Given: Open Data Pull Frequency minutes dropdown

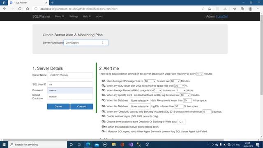Looking at the screenshot, I should coord(200,74).
